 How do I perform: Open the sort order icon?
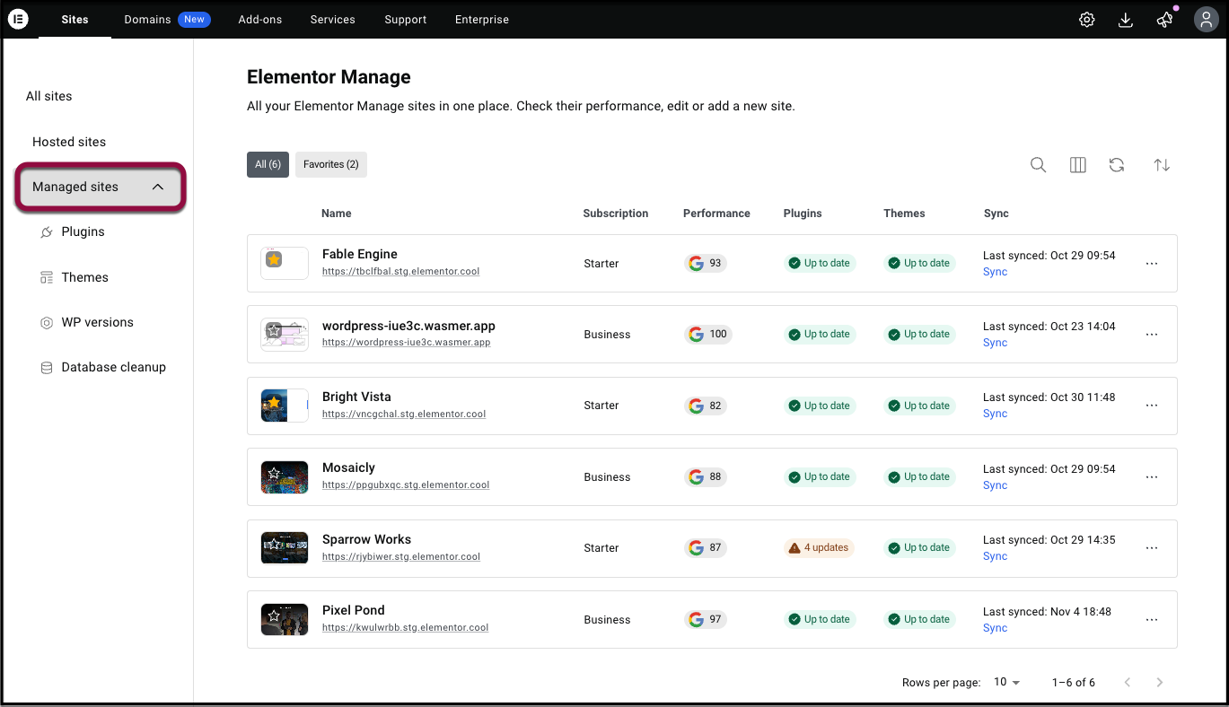click(1162, 164)
